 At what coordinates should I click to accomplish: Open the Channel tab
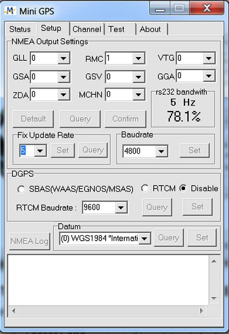pos(87,29)
